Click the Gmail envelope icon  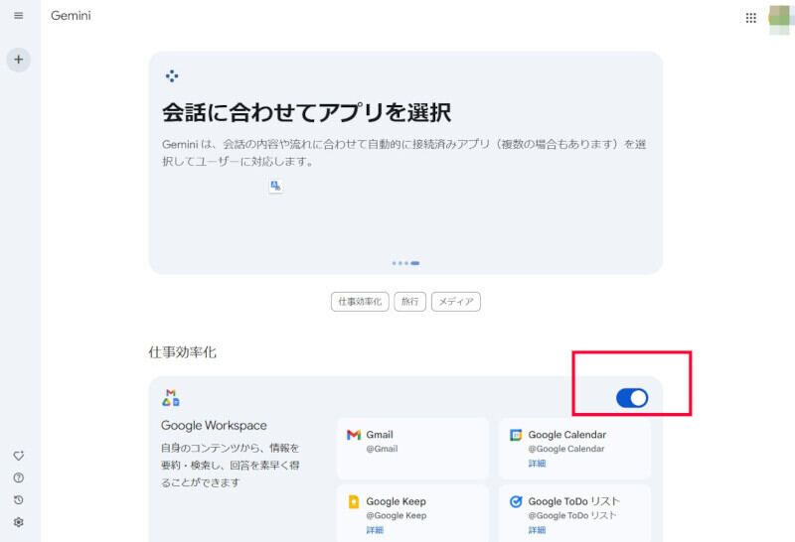tap(354, 435)
